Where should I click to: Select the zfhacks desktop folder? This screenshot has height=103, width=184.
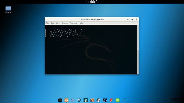pos(8,9)
